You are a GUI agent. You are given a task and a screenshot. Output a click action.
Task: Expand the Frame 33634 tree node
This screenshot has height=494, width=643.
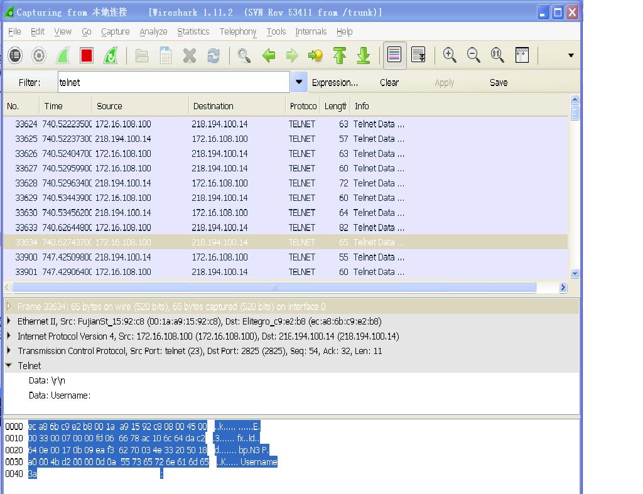click(x=9, y=306)
